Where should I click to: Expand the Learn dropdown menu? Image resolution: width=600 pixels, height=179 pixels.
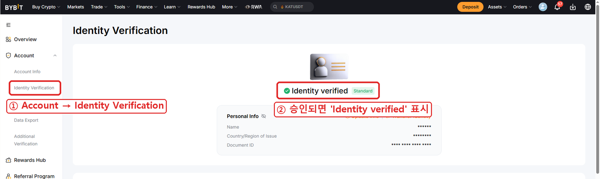(172, 7)
